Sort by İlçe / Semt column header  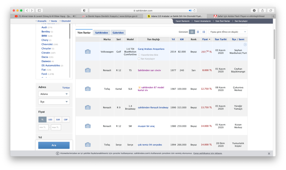(238, 39)
